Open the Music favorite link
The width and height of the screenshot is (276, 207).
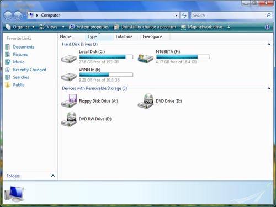coord(19,62)
